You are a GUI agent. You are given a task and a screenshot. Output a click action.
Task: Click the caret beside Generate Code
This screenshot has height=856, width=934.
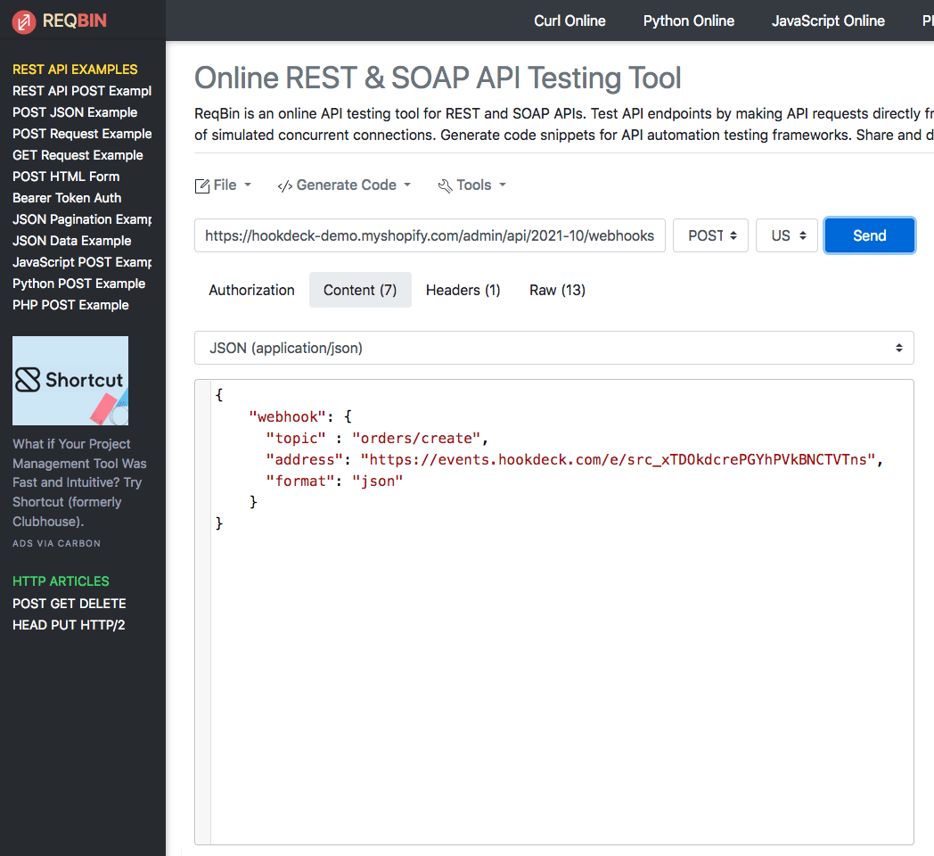[x=409, y=185]
